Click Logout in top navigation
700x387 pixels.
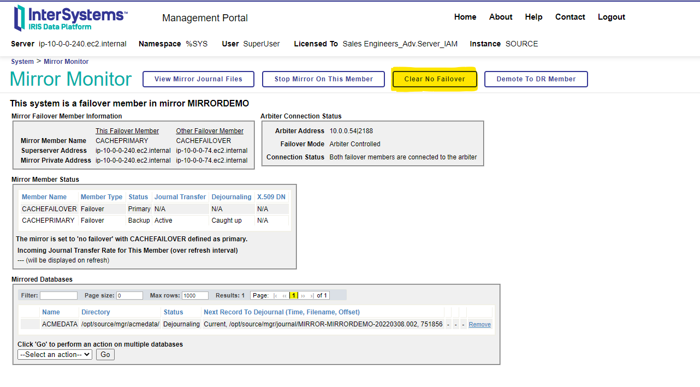click(x=611, y=17)
